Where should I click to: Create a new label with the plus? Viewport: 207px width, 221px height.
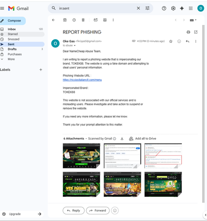pyautogui.click(x=41, y=70)
